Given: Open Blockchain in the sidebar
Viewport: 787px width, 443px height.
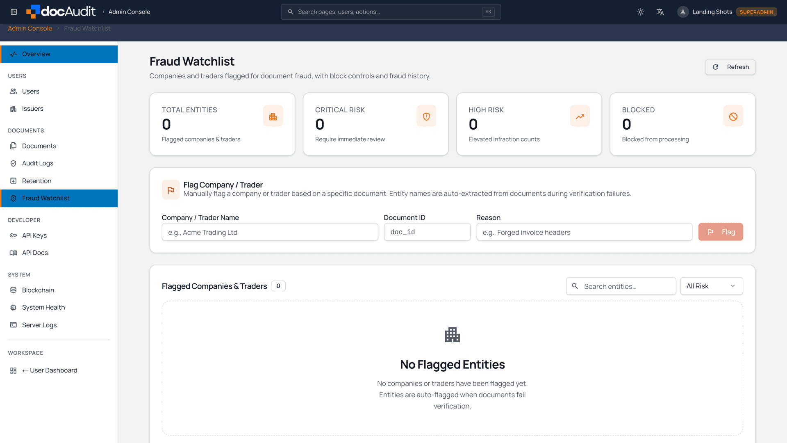Looking at the screenshot, I should click(59, 290).
